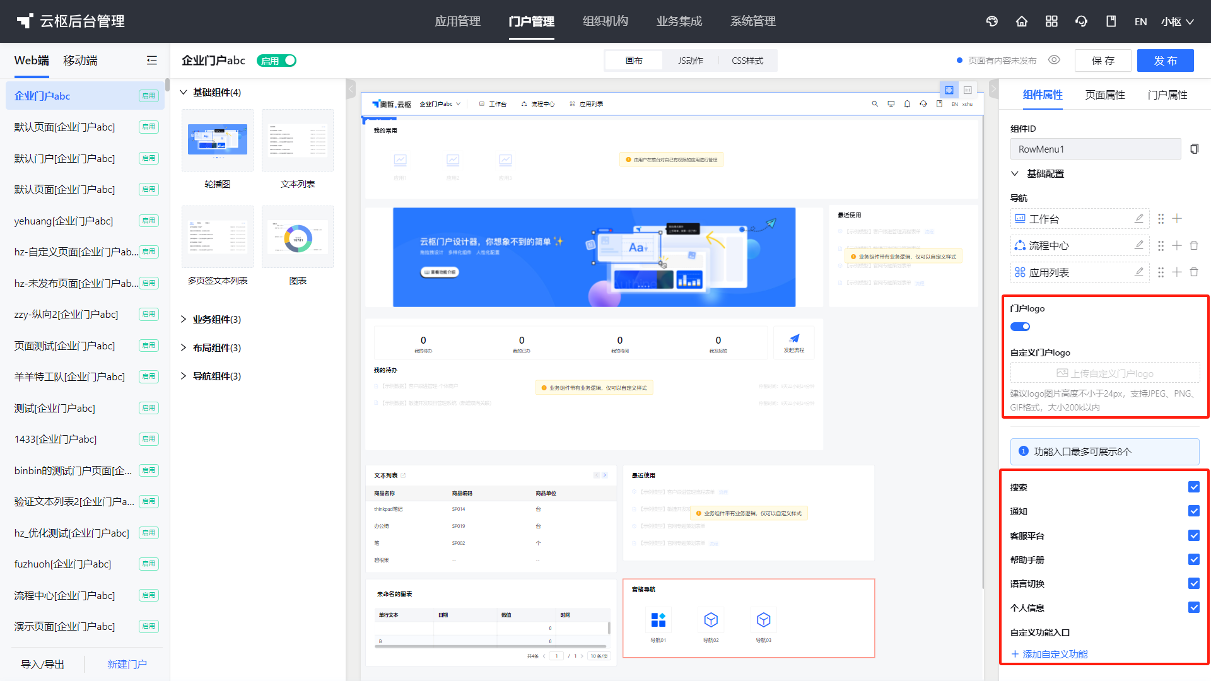This screenshot has width=1211, height=681.
Task: Uncheck the 客服平台 checkbox
Action: coord(1194,535)
